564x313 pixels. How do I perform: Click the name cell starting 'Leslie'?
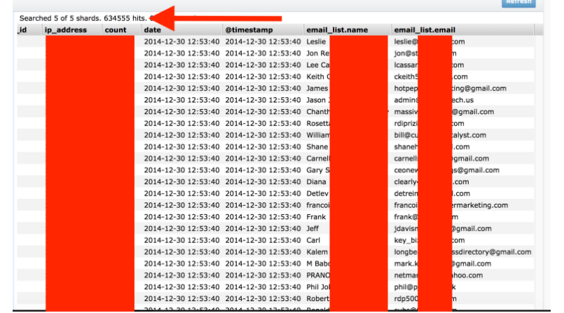click(316, 42)
